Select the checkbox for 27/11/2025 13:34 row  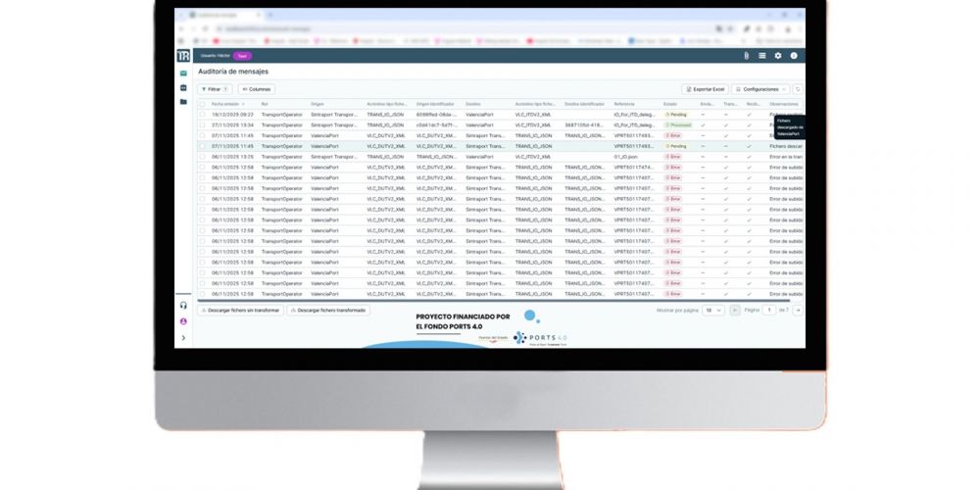pos(203,124)
